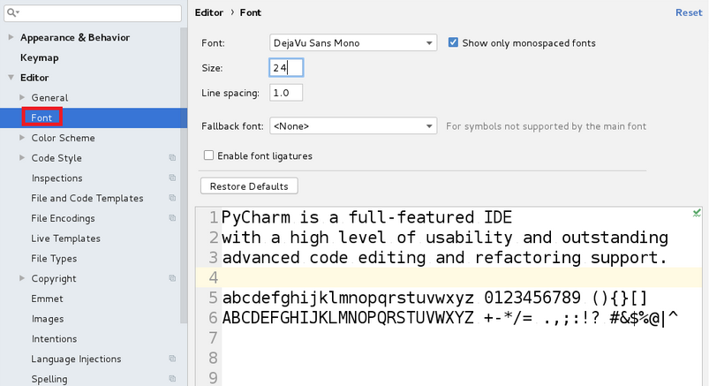Click the Editor breadcrumb
Viewport: 709px width, 386px height.
[x=209, y=12]
